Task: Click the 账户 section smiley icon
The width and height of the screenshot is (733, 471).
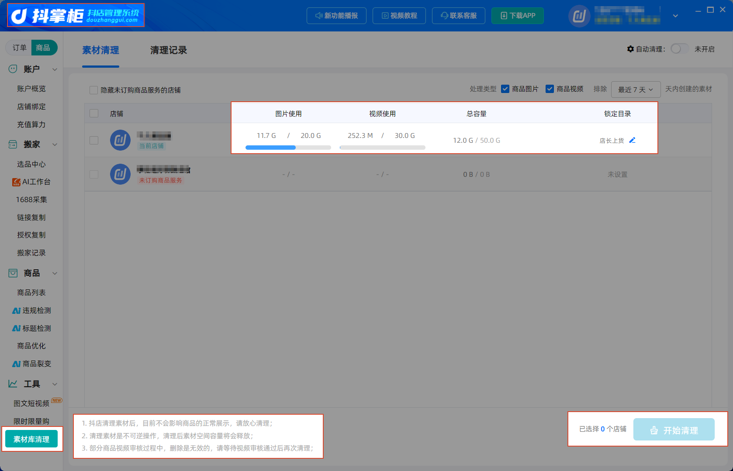Action: tap(13, 69)
